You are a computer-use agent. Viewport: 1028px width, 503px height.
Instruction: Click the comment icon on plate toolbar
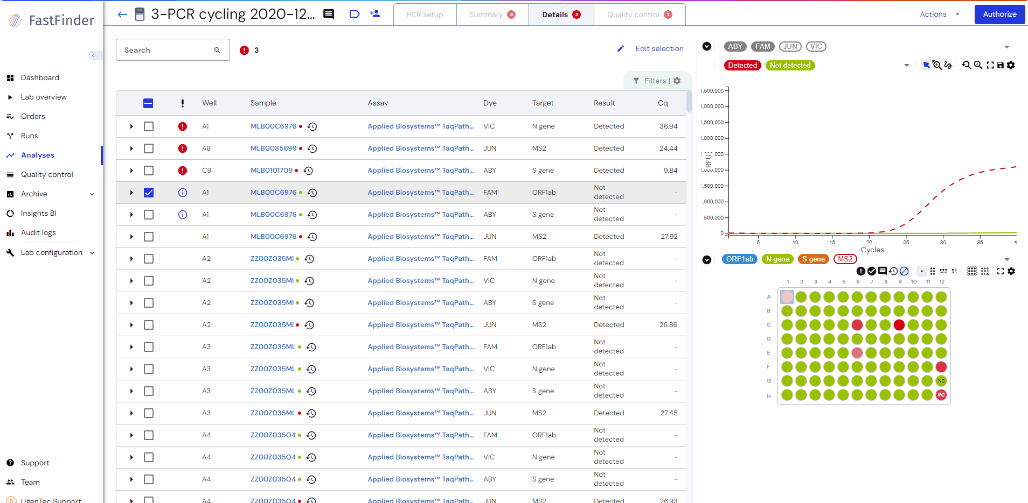coord(883,271)
